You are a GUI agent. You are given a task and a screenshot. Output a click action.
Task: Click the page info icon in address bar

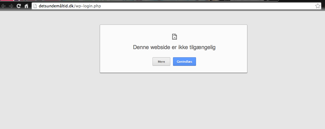click(35, 6)
